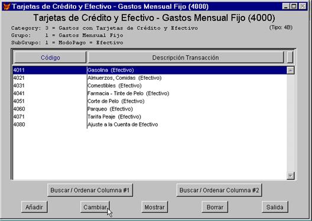Image resolution: width=312 pixels, height=221 pixels.
Task: Click Buscar / Ordenar Columna #2
Action: pyautogui.click(x=219, y=190)
